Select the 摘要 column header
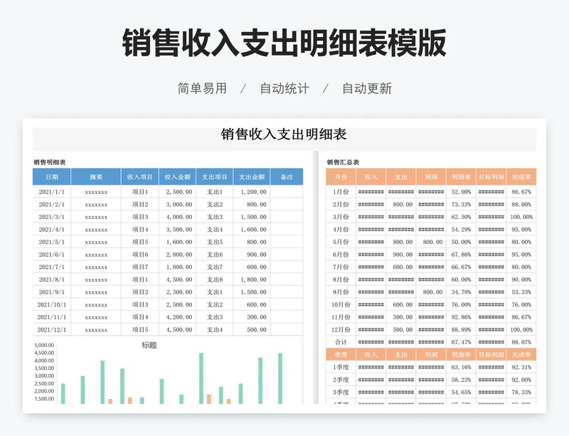 96,177
